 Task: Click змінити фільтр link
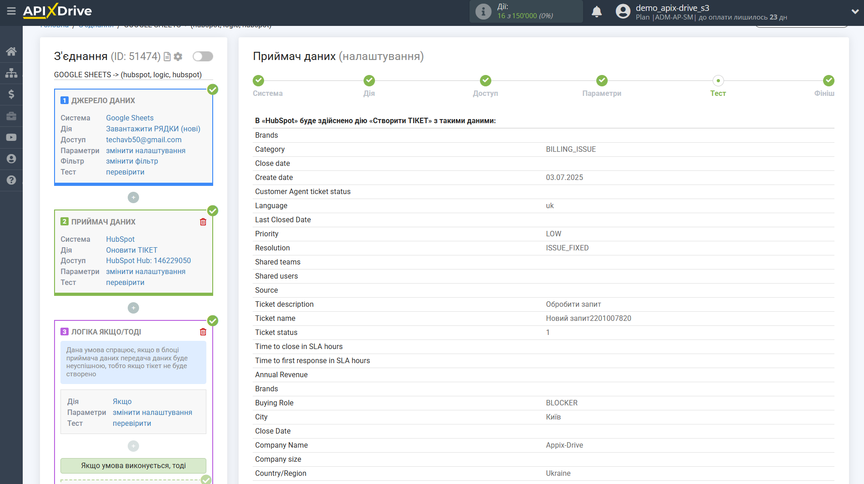132,161
